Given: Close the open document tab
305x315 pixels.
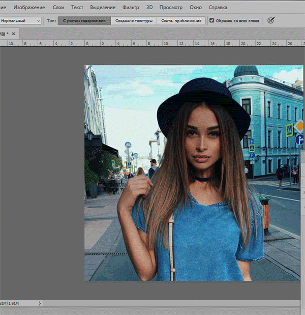Looking at the screenshot, I should point(13,34).
